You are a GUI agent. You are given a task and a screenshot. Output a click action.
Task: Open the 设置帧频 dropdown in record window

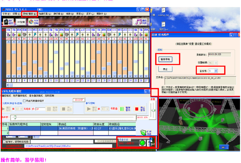(216, 63)
